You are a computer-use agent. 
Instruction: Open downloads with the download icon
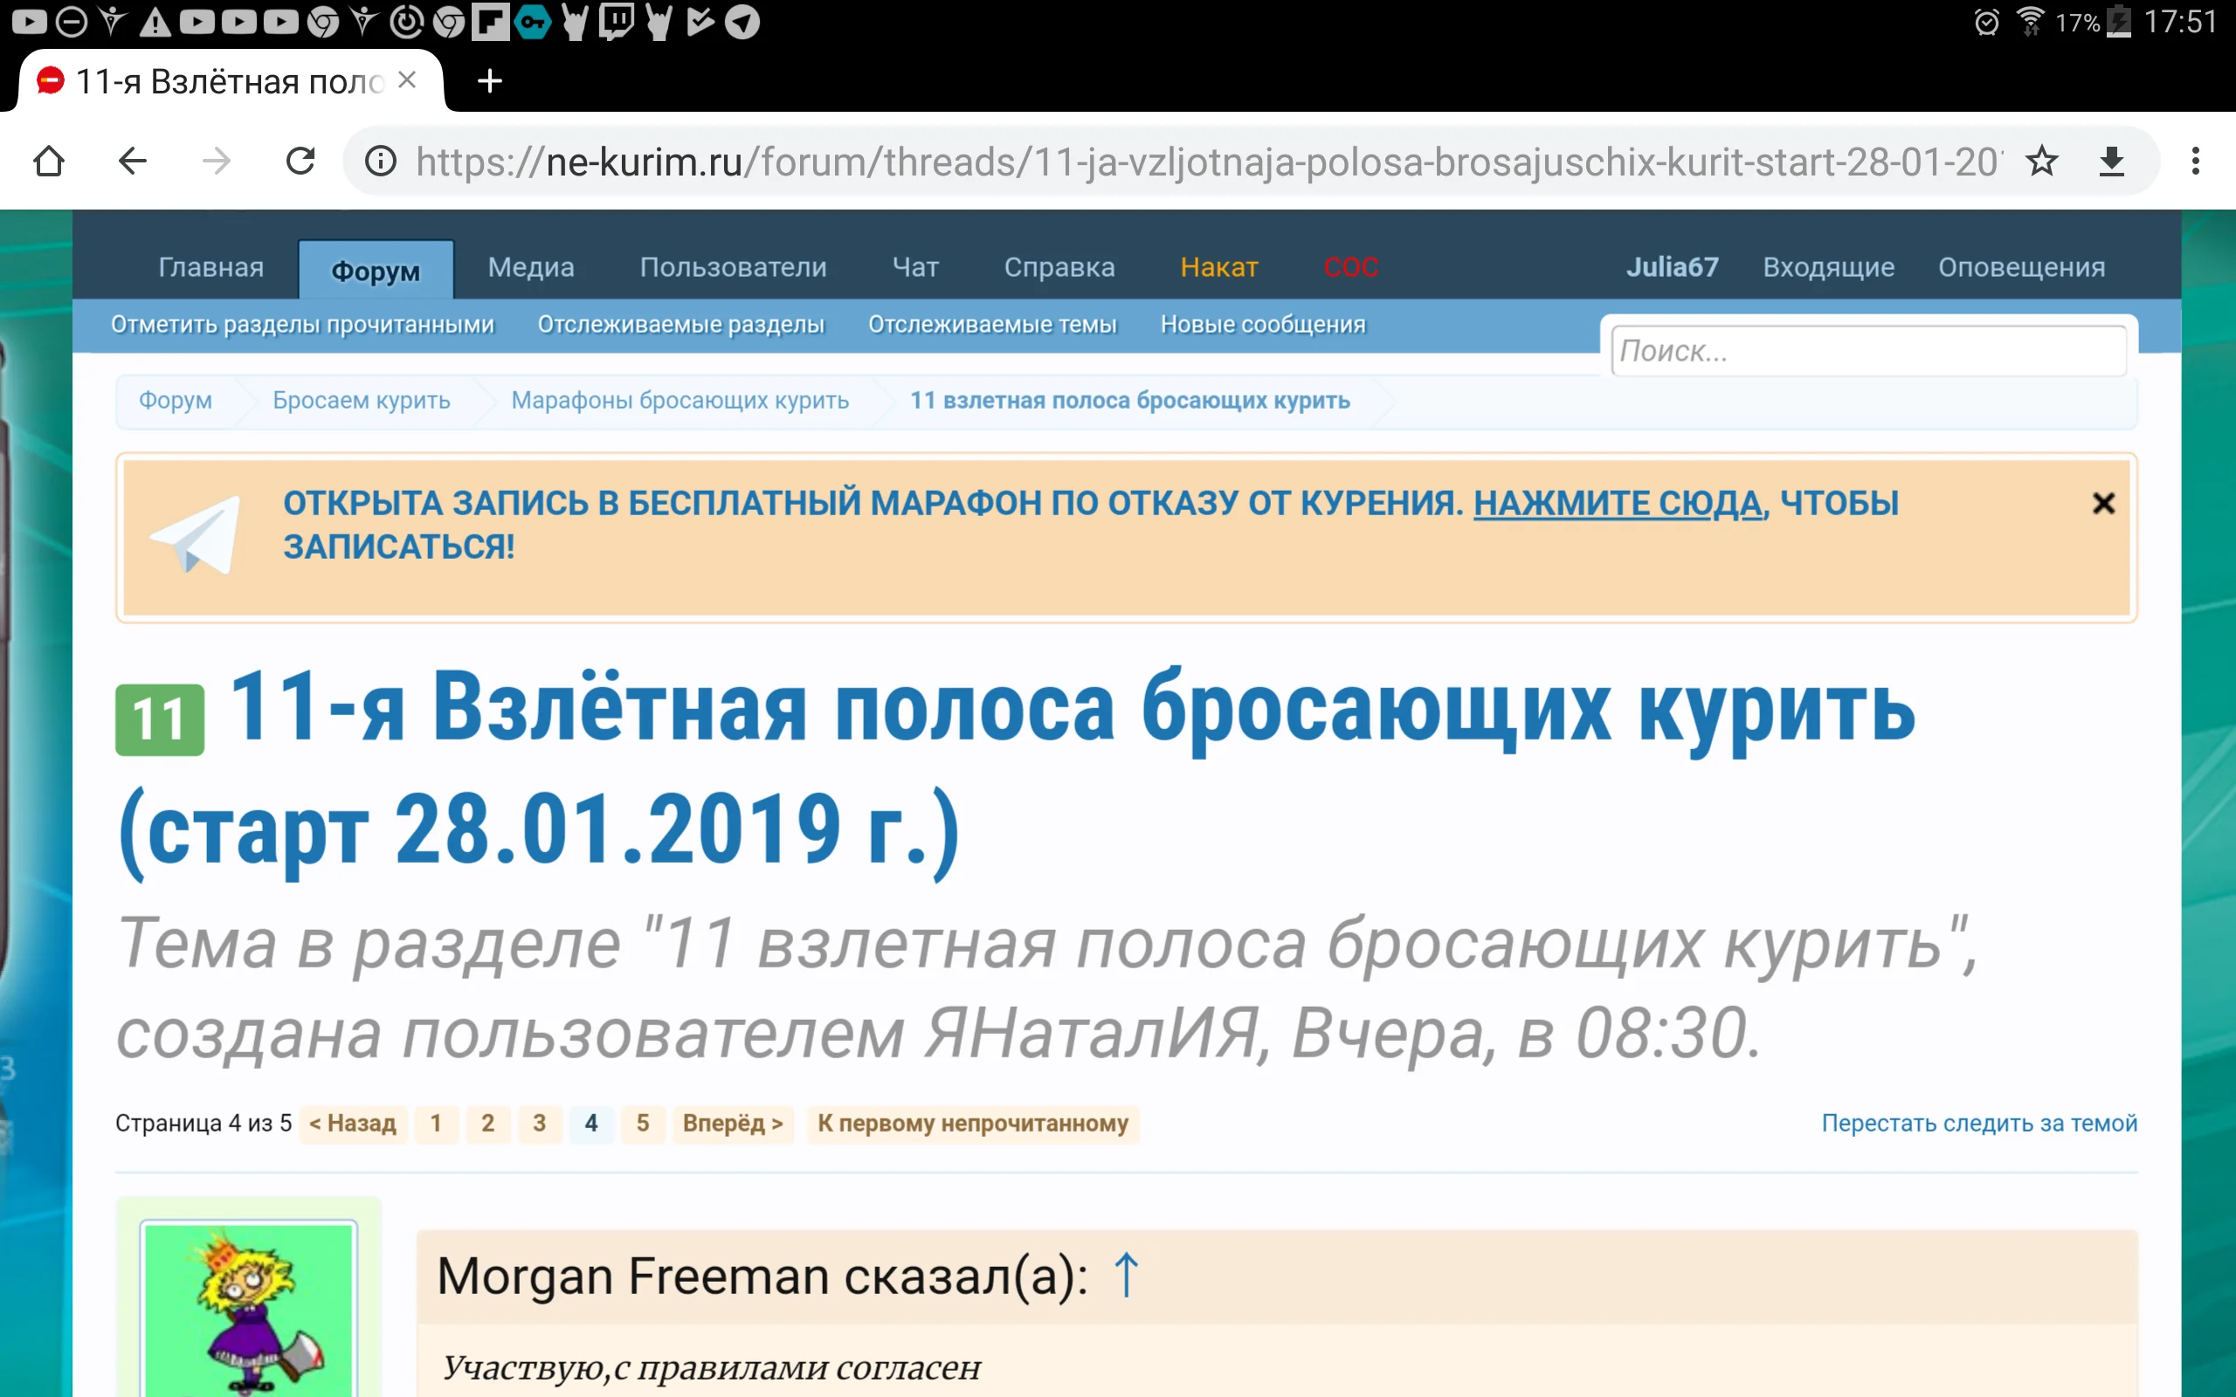tap(2112, 161)
